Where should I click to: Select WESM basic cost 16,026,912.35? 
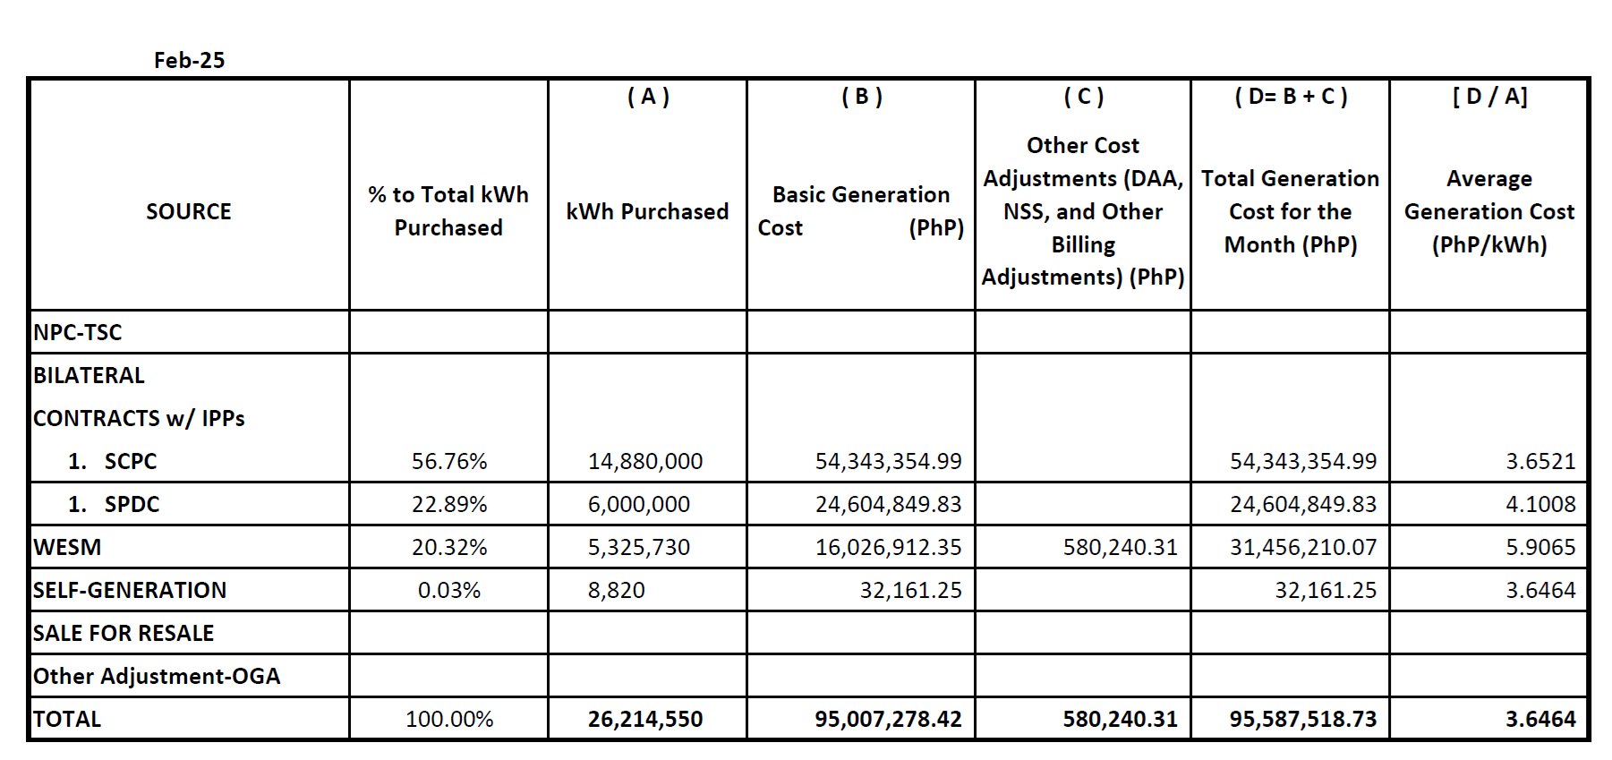click(888, 547)
